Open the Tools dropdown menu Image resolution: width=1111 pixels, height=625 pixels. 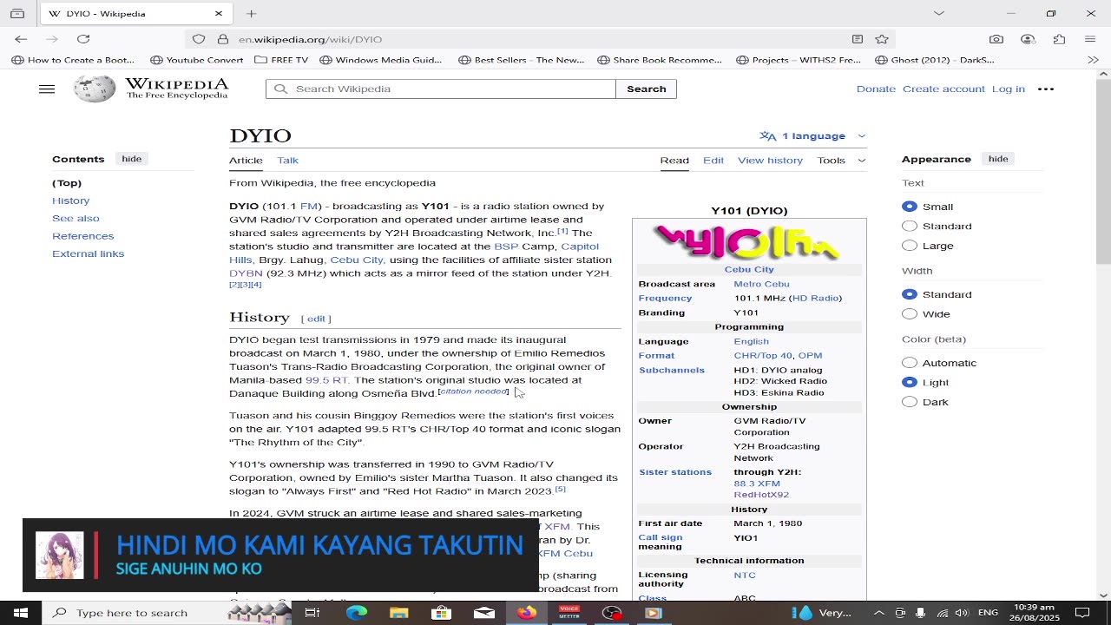point(841,160)
